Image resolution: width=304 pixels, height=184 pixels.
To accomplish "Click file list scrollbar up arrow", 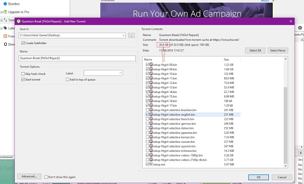I will pyautogui.click(x=285, y=59).
